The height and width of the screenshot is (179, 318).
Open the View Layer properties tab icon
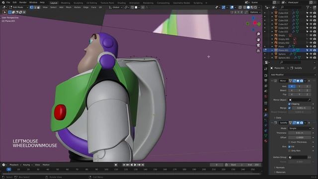coord(266,86)
